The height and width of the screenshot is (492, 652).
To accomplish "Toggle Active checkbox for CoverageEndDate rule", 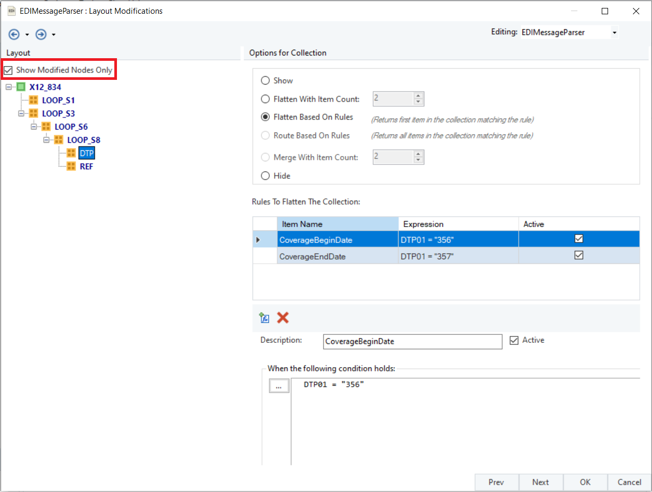I will (x=578, y=256).
